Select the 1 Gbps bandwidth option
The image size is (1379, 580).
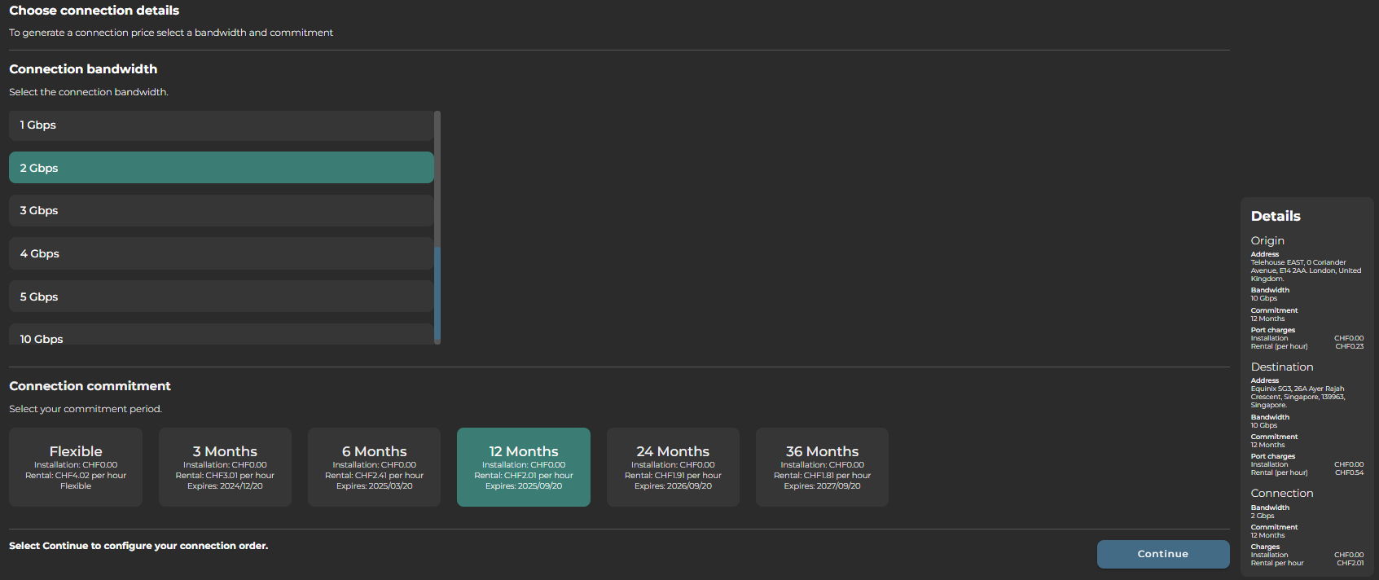click(x=221, y=125)
